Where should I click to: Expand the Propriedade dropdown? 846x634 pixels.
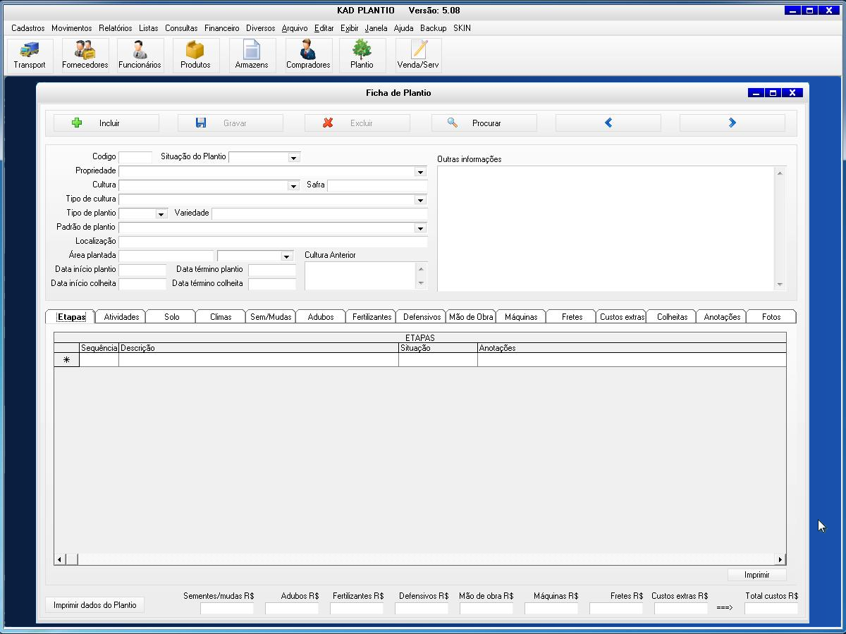tap(420, 172)
